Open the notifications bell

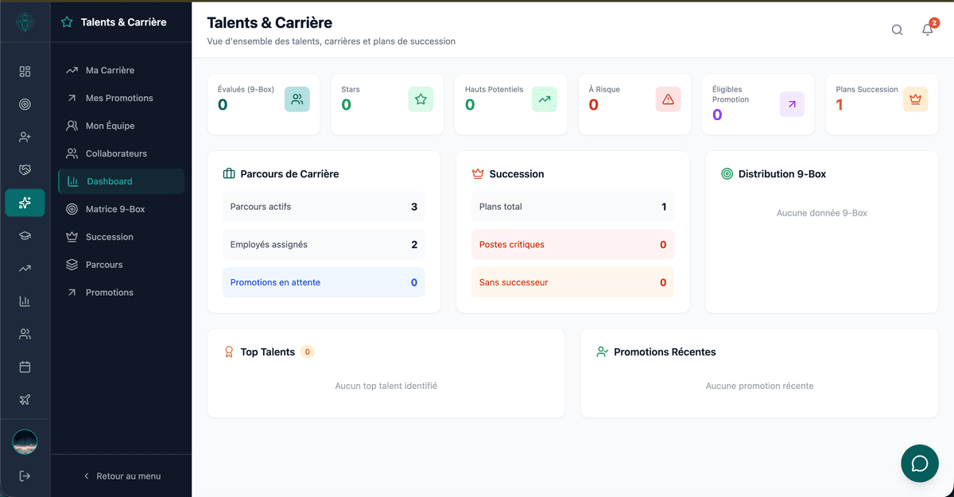click(x=927, y=30)
